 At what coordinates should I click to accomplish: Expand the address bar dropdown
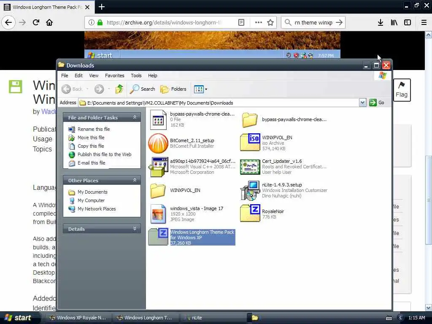(362, 103)
